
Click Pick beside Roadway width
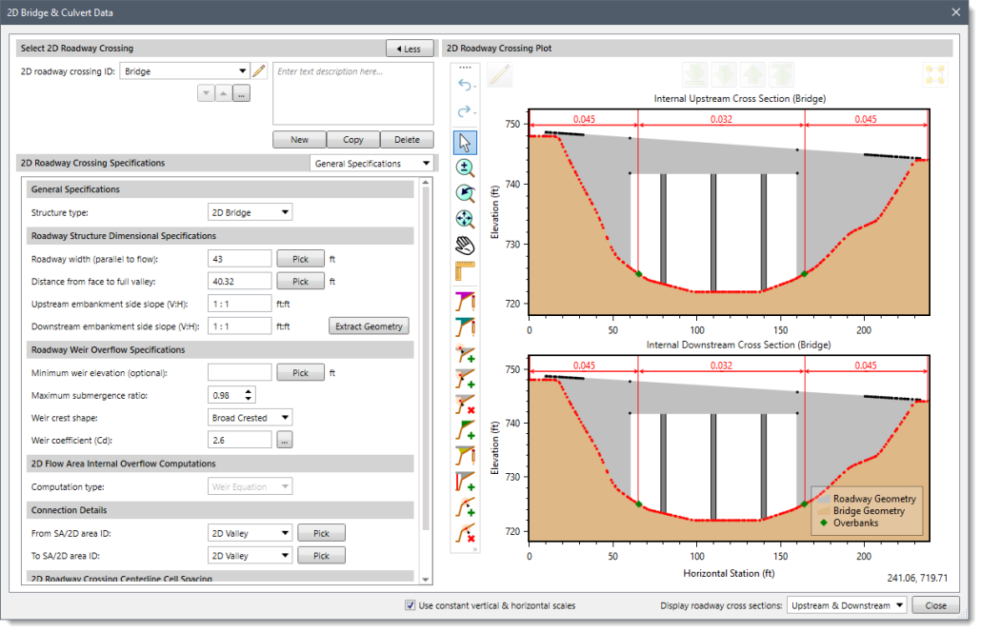(x=300, y=258)
